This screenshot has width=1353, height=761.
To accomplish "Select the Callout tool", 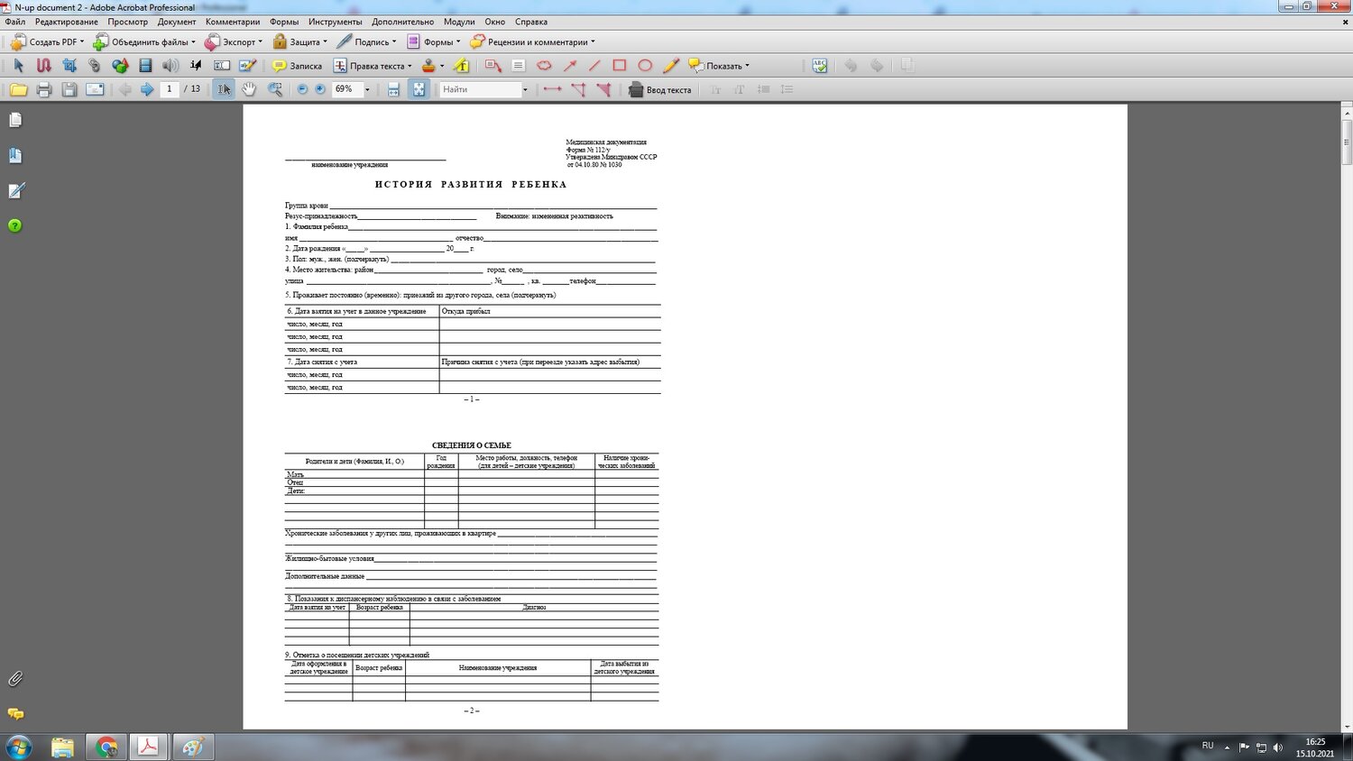I will (x=492, y=66).
